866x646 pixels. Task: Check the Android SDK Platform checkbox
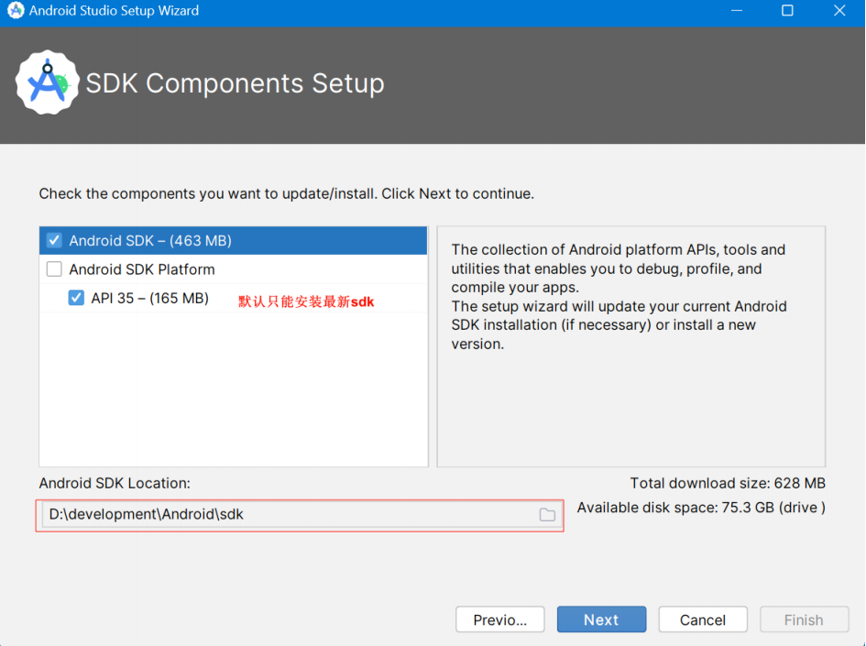54,269
